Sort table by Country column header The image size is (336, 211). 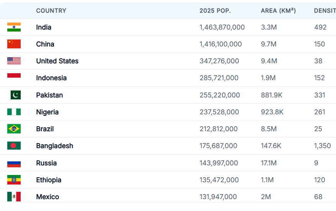[51, 11]
